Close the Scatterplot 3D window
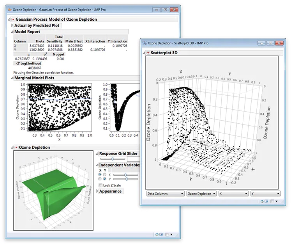The width and height of the screenshot is (291, 244). point(279,43)
